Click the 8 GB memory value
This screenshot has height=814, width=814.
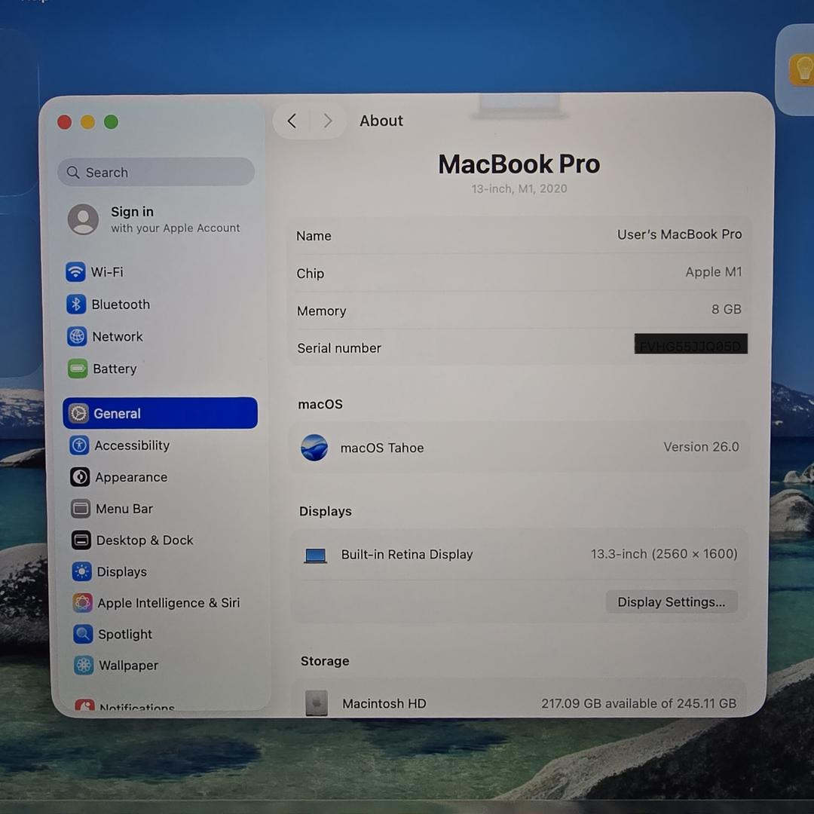pos(727,310)
